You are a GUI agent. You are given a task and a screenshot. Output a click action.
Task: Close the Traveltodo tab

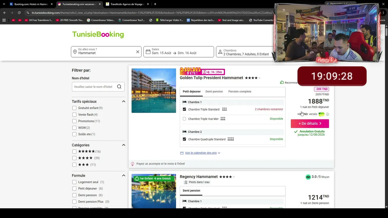click(148, 4)
